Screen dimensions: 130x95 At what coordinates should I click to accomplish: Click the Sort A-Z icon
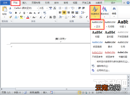pyautogui.click(x=81, y=17)
